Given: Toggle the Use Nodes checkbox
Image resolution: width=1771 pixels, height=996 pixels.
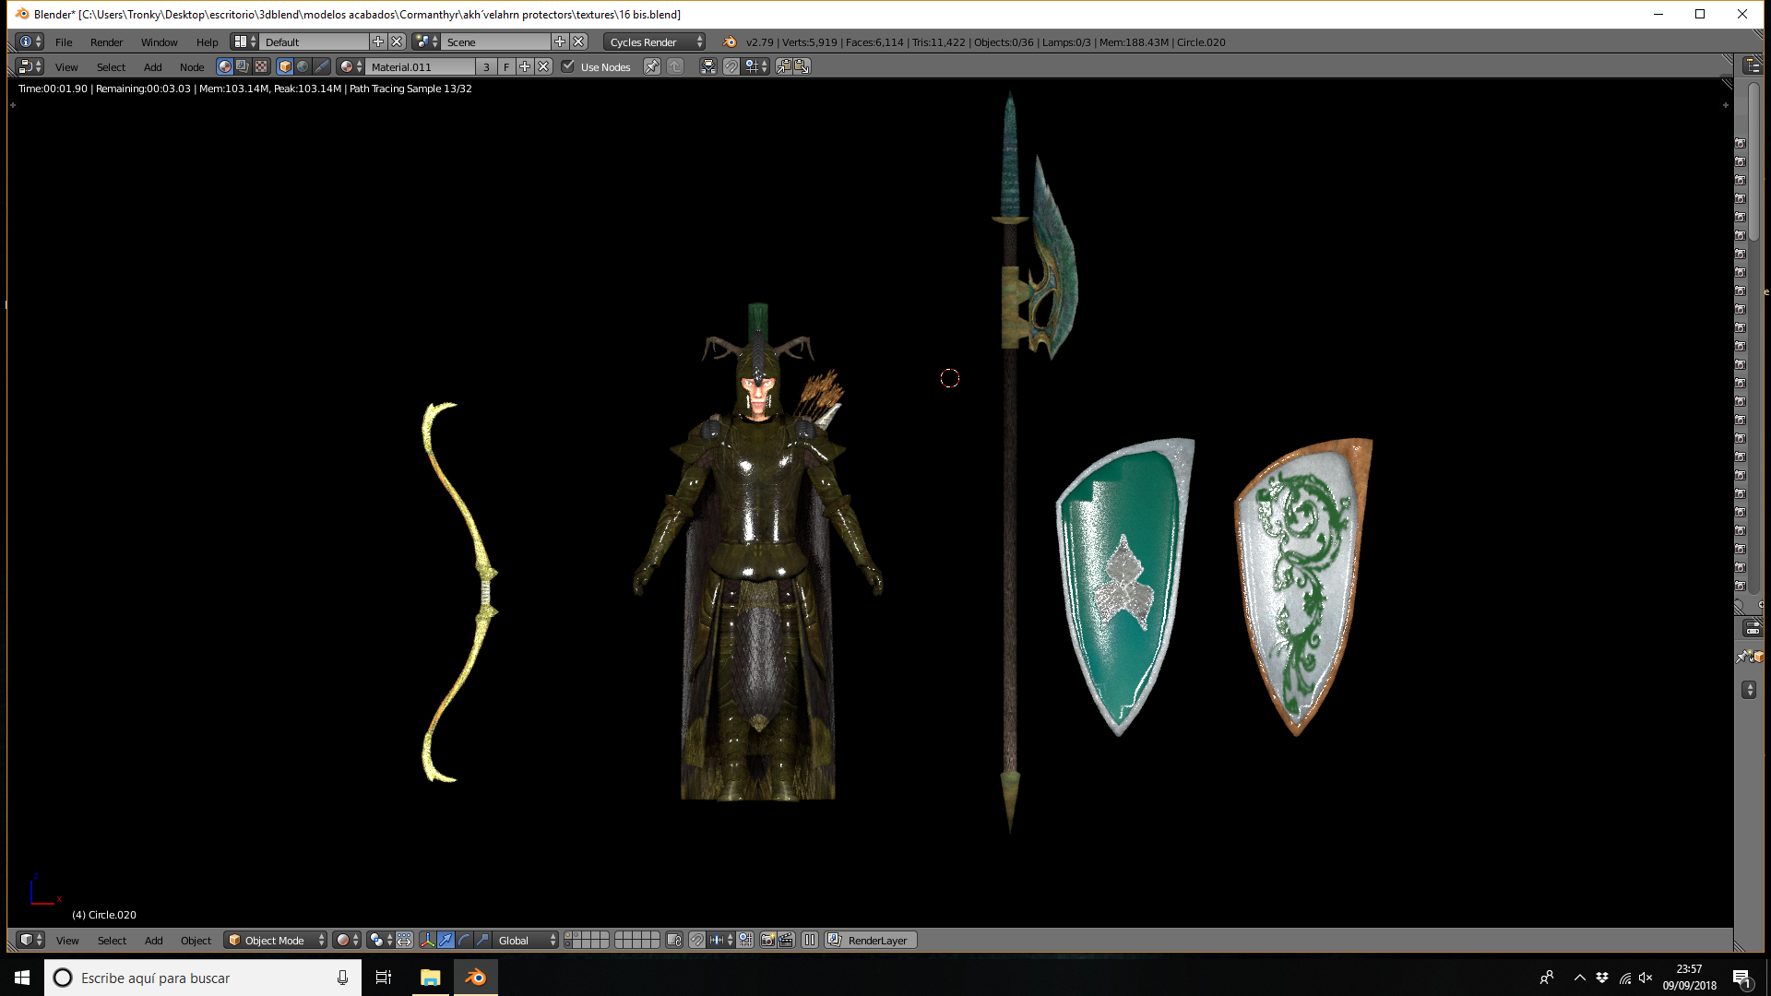Looking at the screenshot, I should tap(568, 66).
